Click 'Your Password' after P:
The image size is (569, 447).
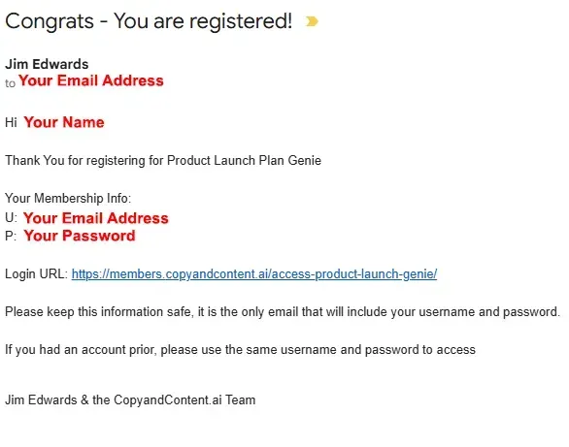[80, 236]
